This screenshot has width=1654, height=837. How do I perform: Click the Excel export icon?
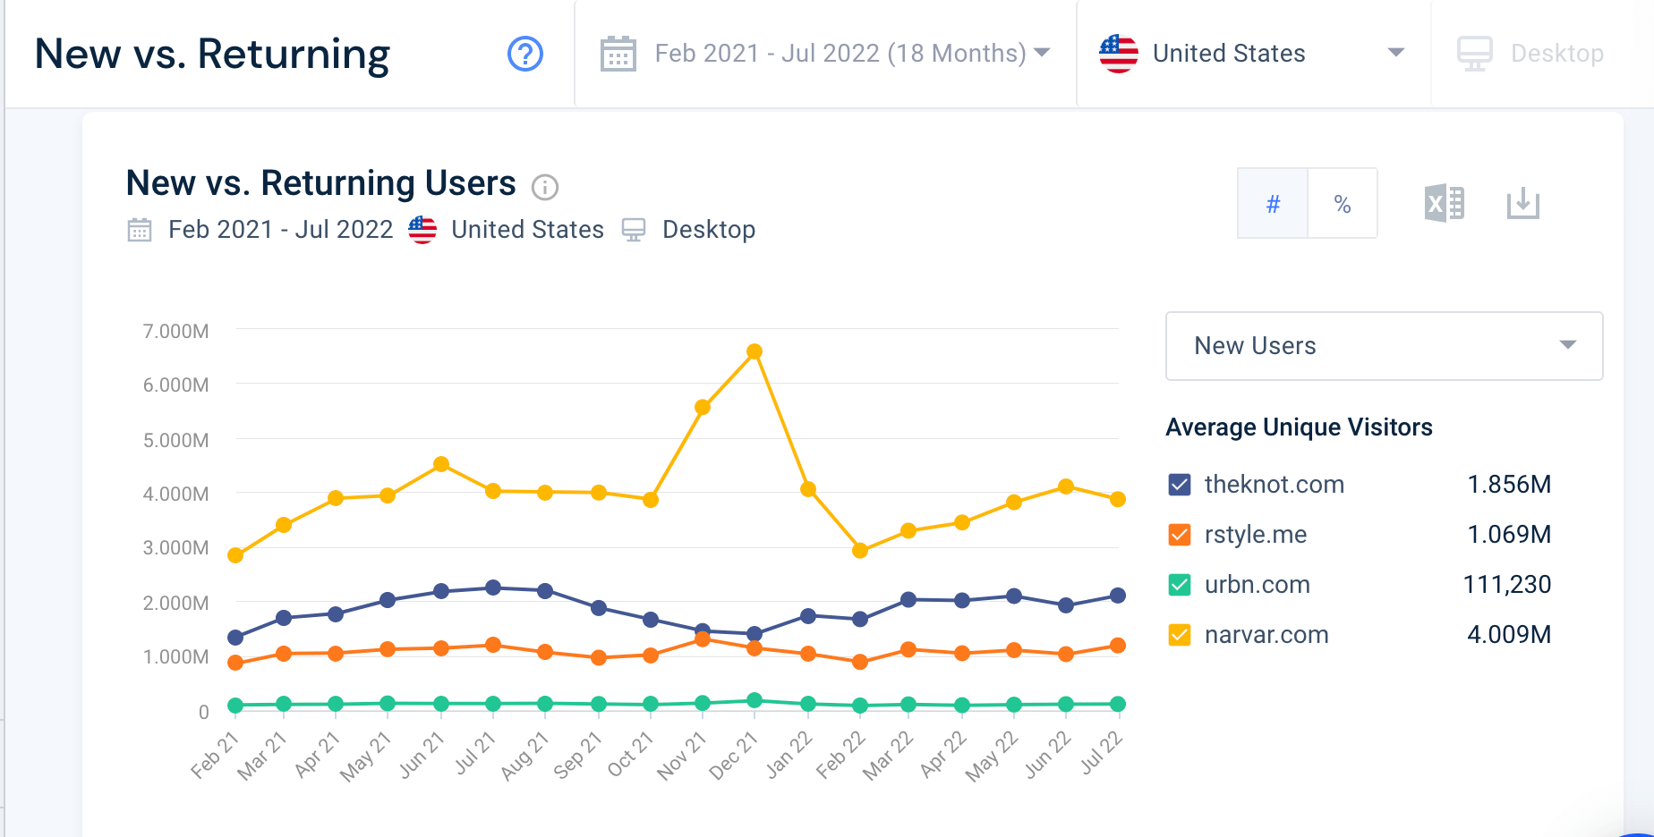coord(1444,203)
